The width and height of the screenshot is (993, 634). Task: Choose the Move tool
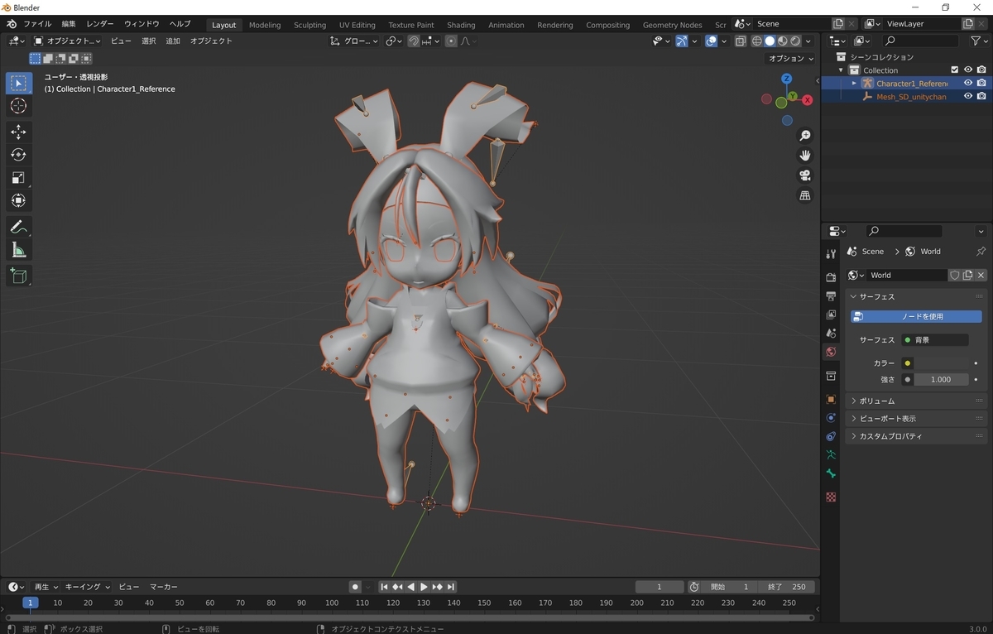pyautogui.click(x=19, y=132)
